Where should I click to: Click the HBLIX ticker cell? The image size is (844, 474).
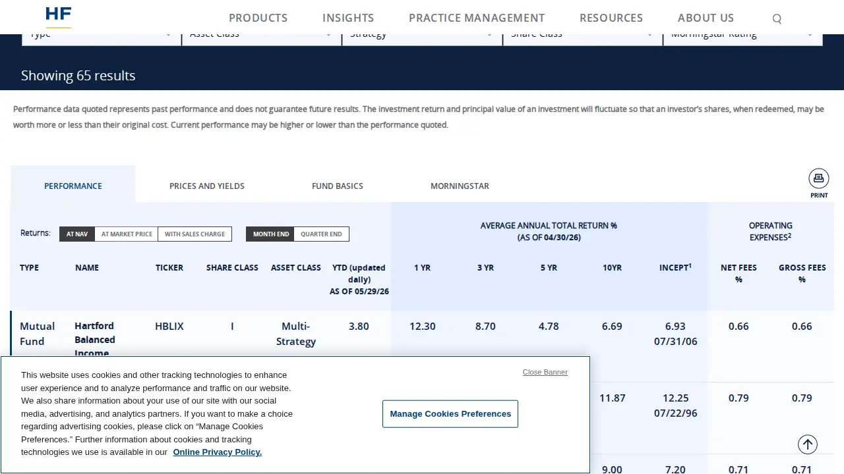tap(169, 326)
